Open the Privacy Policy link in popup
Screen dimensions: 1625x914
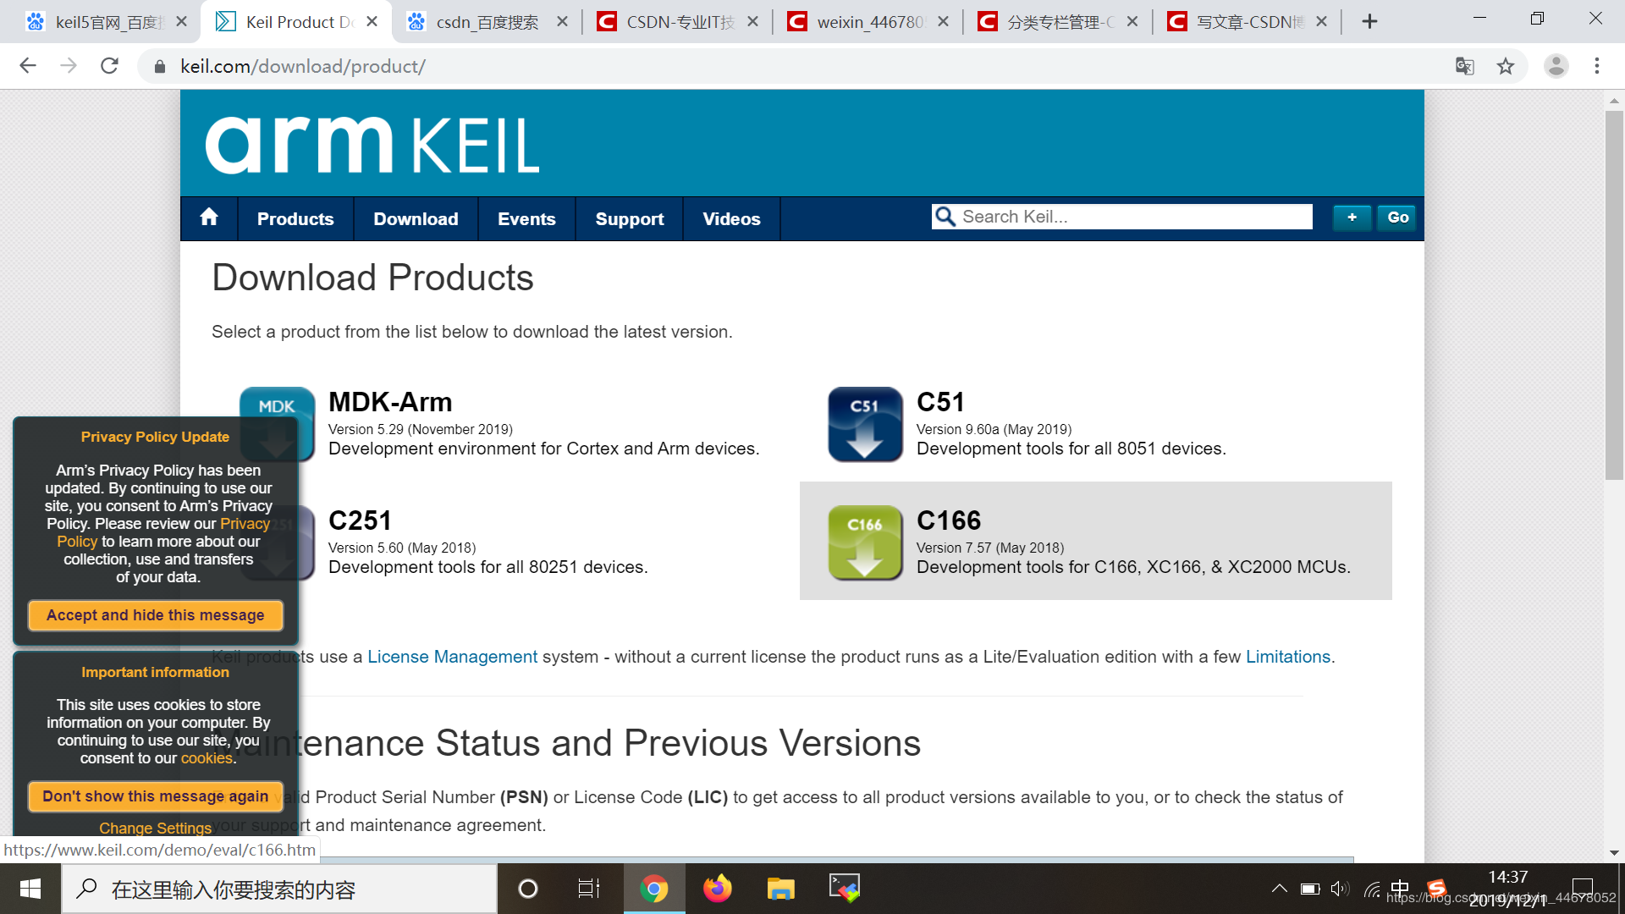tap(245, 524)
